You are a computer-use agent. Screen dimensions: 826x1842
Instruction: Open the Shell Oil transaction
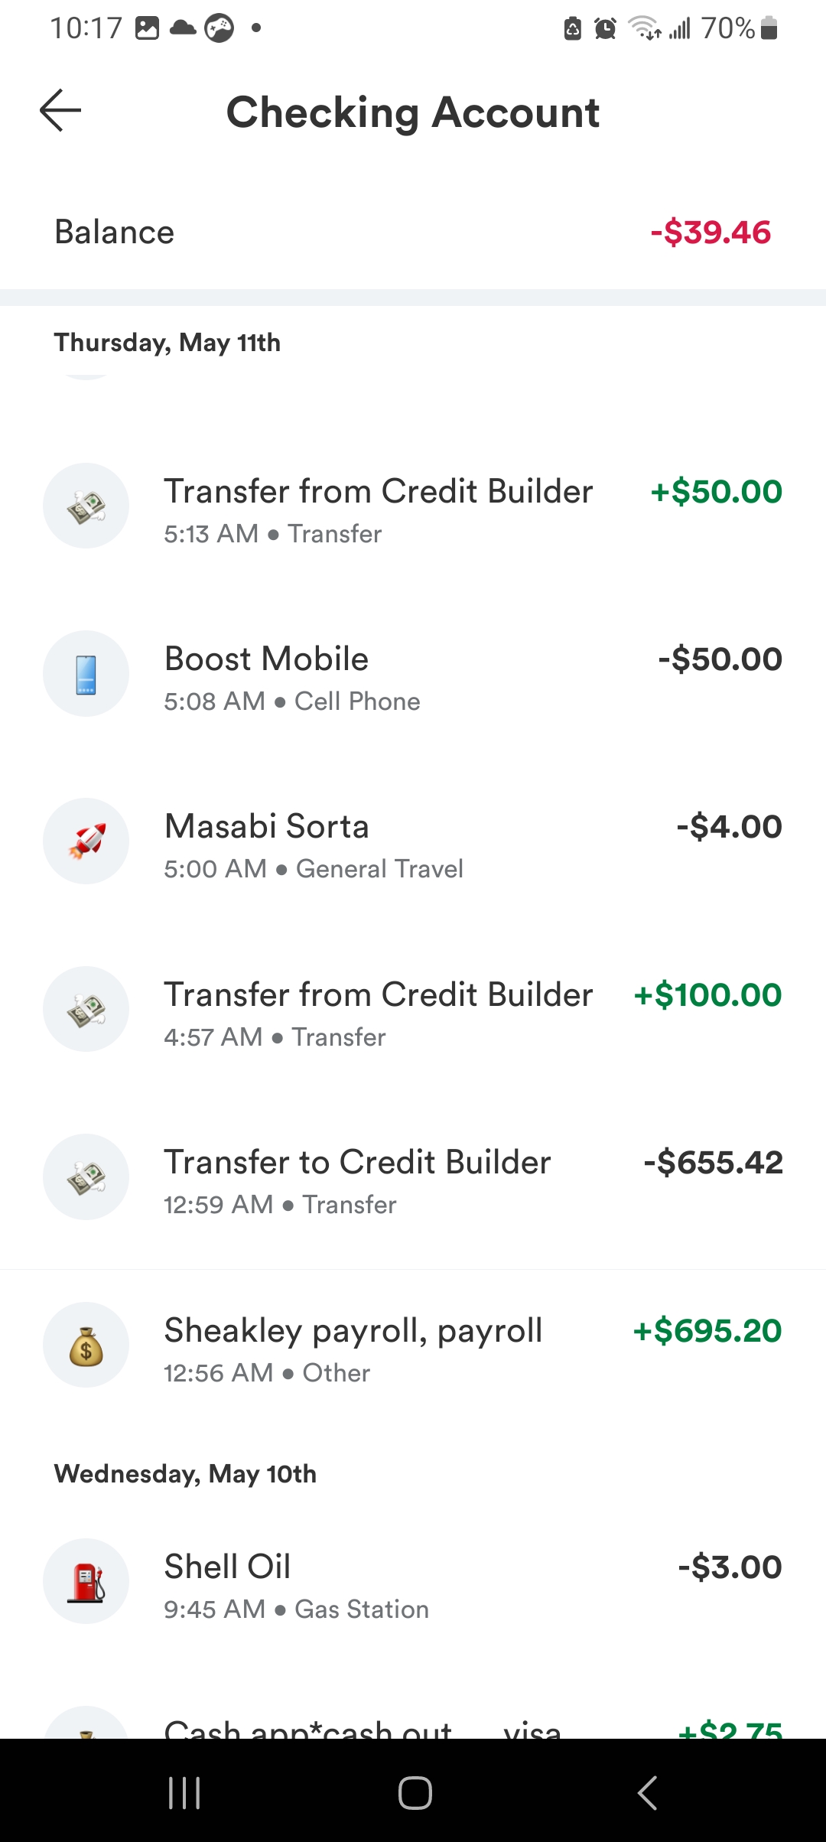tap(227, 1567)
